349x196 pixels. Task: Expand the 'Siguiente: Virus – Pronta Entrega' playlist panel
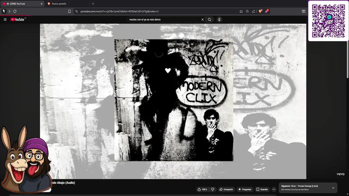[333, 188]
